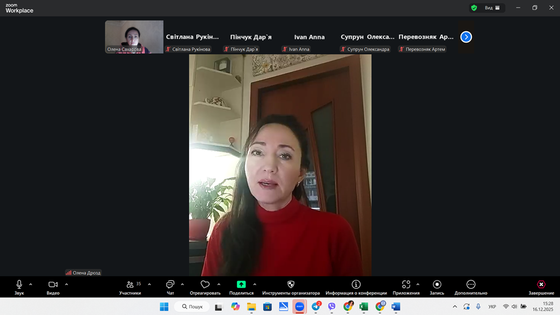Screen dimensions: 560x315
Task: Open Информация о конференции info icon
Action: click(356, 285)
